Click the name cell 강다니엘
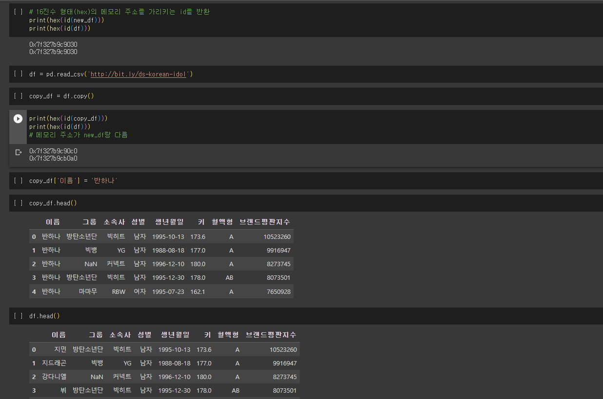 click(x=54, y=377)
